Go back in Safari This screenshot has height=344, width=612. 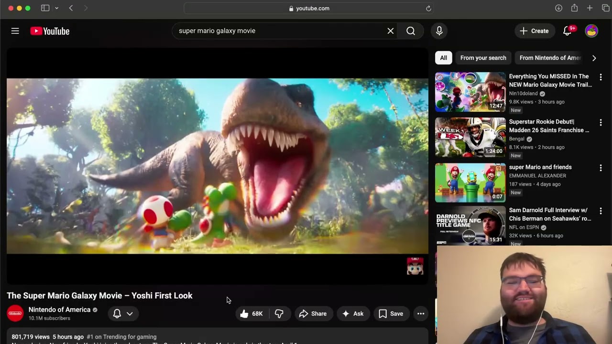(x=71, y=8)
